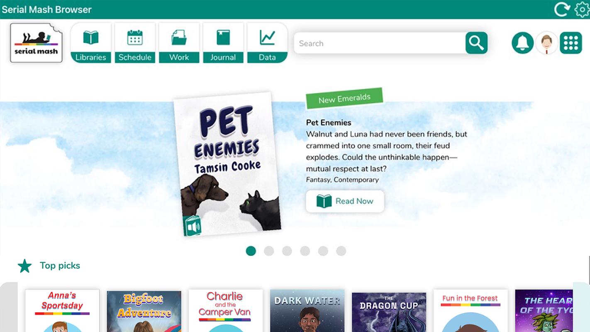Click the Read Now button
Screen dimensions: 590x332
point(345,201)
